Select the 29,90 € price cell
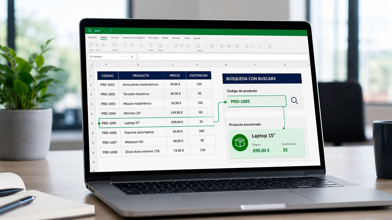 click(x=177, y=131)
